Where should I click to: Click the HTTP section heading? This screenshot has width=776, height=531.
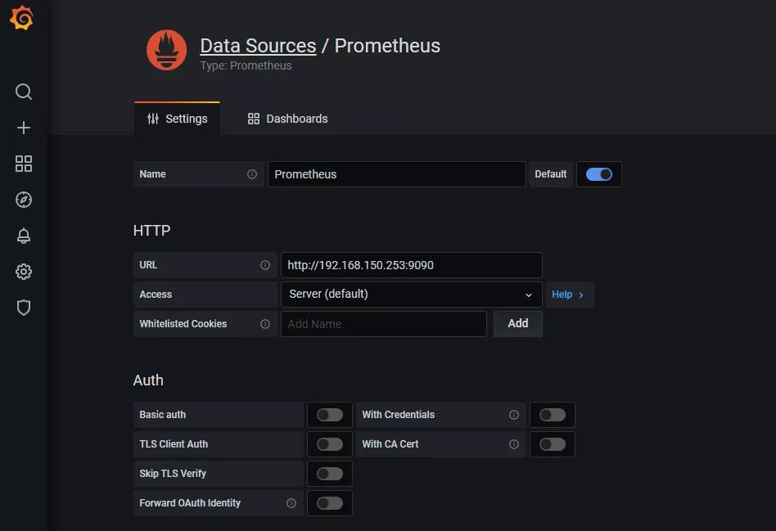click(x=151, y=231)
